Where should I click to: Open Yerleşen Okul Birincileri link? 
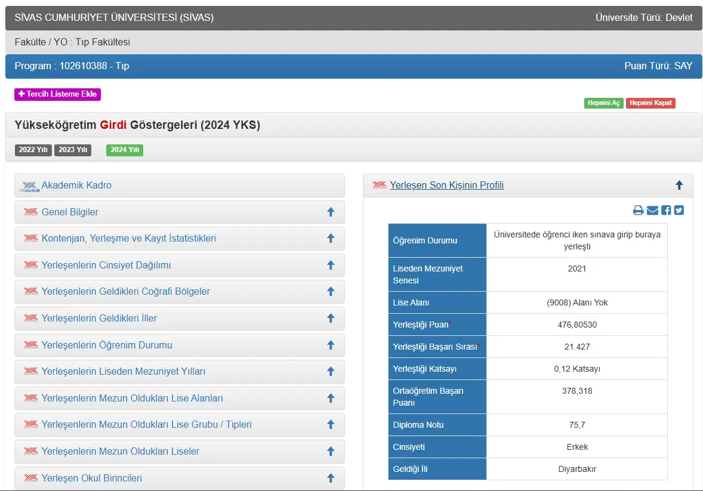pos(91,478)
